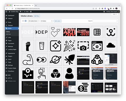Open the squid thumbnail

(69, 60)
